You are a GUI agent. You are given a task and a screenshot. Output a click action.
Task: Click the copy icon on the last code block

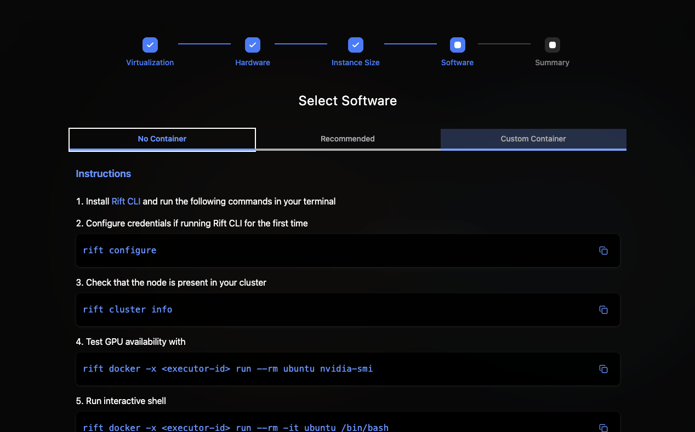[603, 428]
